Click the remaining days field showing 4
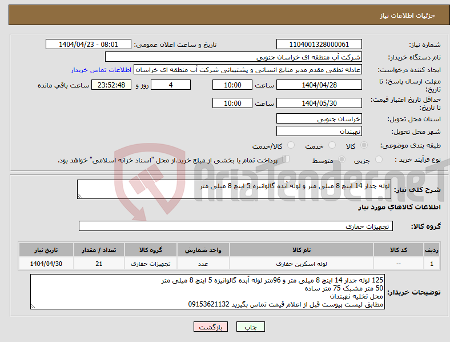Image resolution: width=450 pixels, height=342 pixels. coord(171,85)
